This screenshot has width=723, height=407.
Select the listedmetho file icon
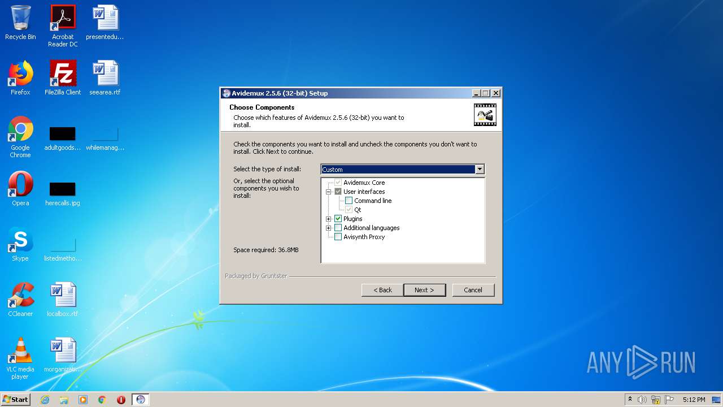tap(63, 249)
